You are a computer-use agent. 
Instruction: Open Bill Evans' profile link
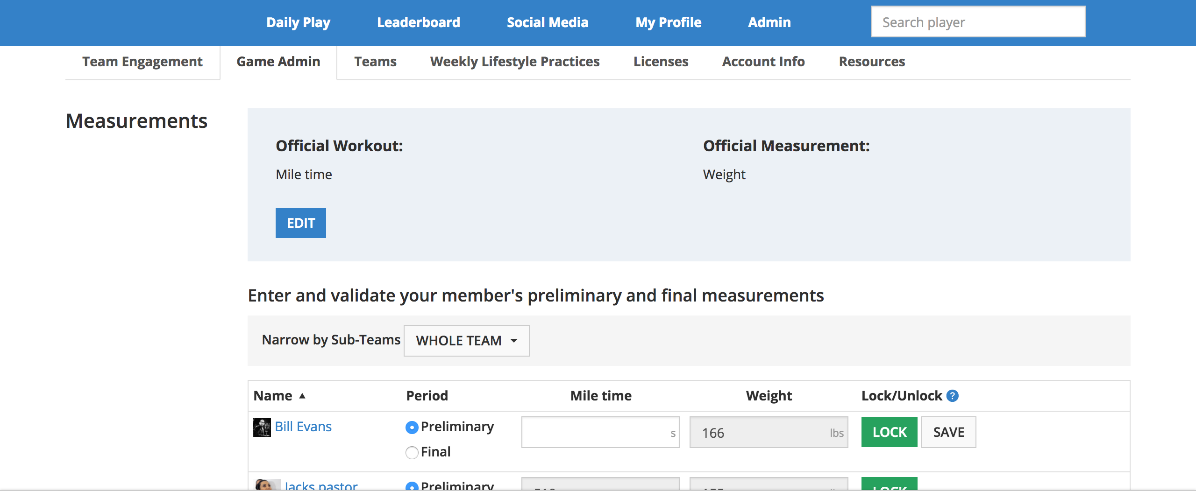tap(303, 427)
